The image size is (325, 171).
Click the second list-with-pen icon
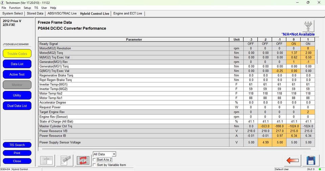[x=65, y=160]
